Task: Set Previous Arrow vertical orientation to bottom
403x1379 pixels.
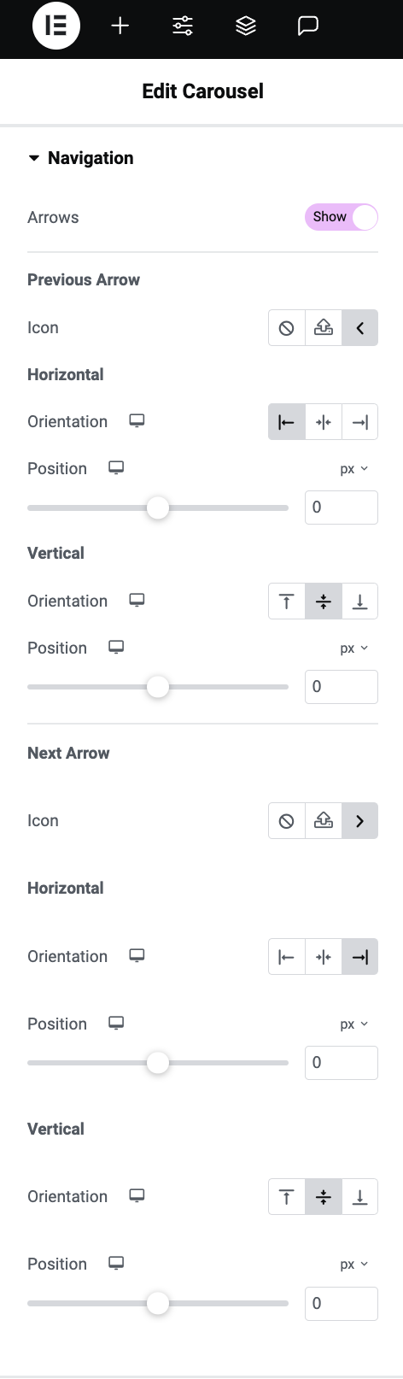Action: 360,601
